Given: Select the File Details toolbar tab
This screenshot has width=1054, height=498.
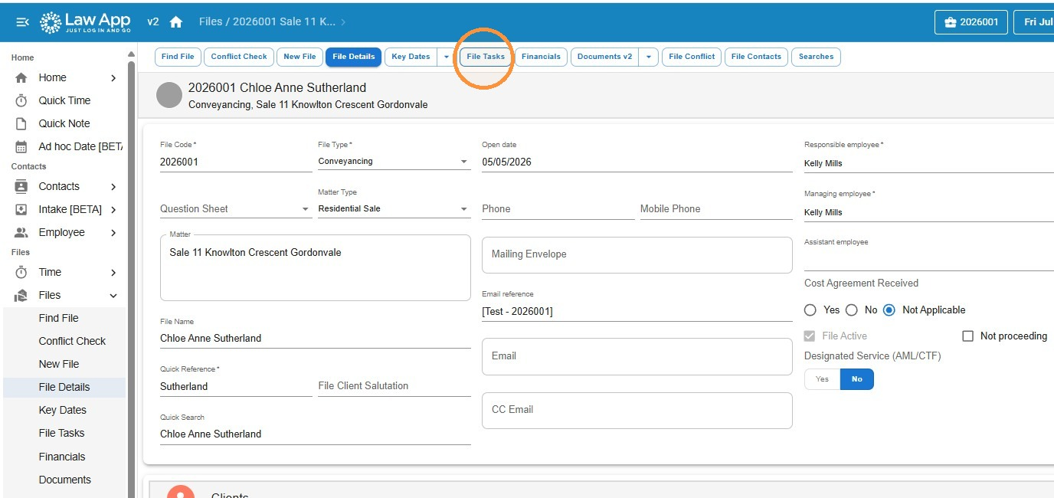Looking at the screenshot, I should [x=353, y=57].
